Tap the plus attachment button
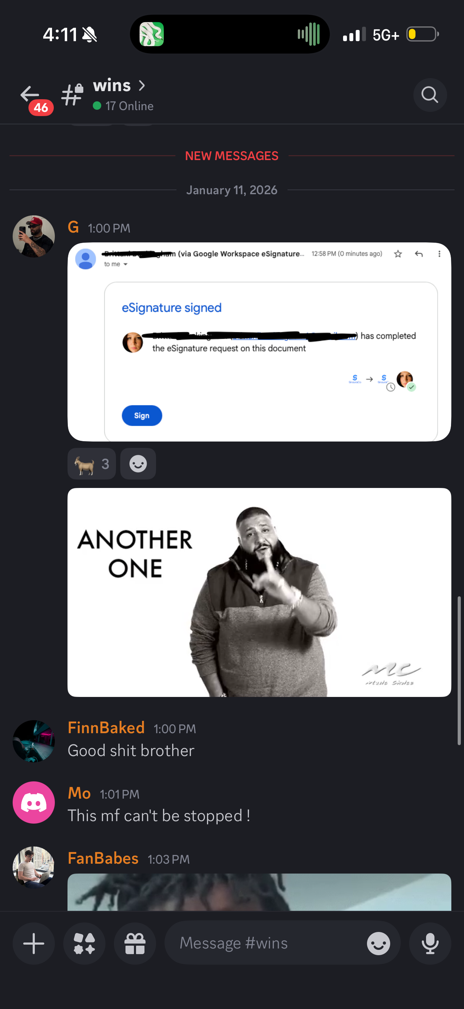 34,944
